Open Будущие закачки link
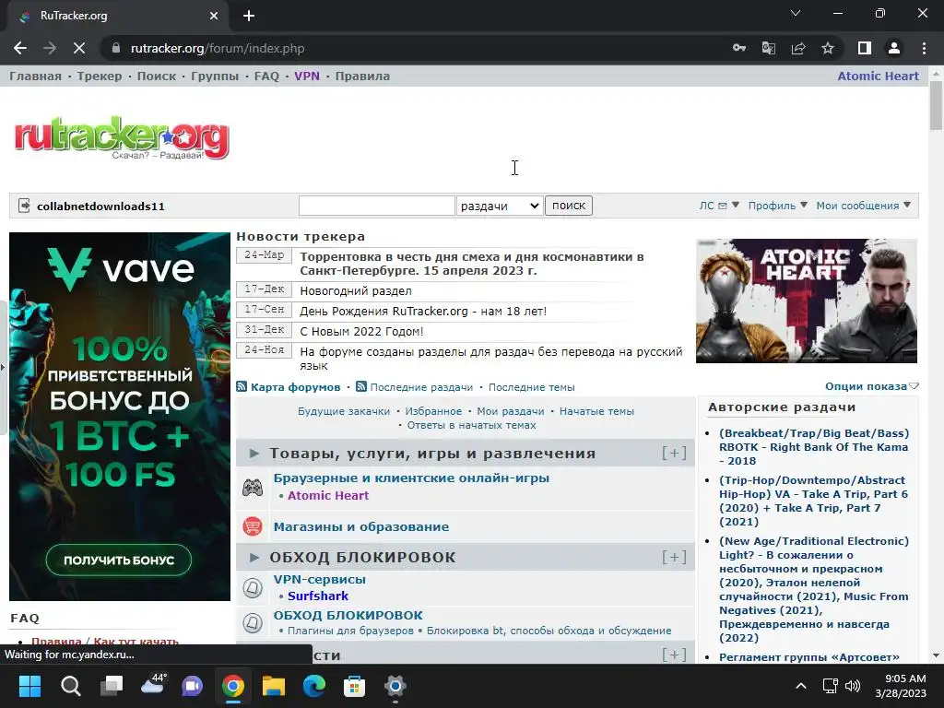 click(x=344, y=411)
